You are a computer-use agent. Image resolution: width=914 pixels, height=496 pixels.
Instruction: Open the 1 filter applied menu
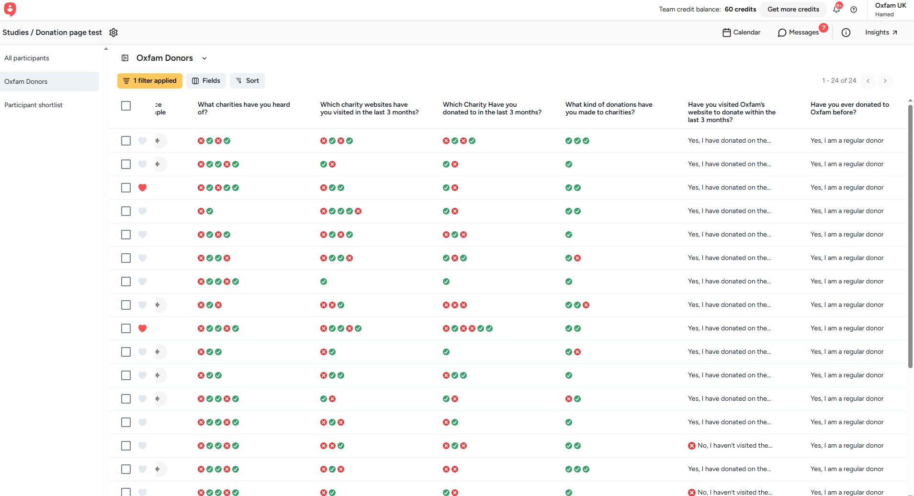150,81
